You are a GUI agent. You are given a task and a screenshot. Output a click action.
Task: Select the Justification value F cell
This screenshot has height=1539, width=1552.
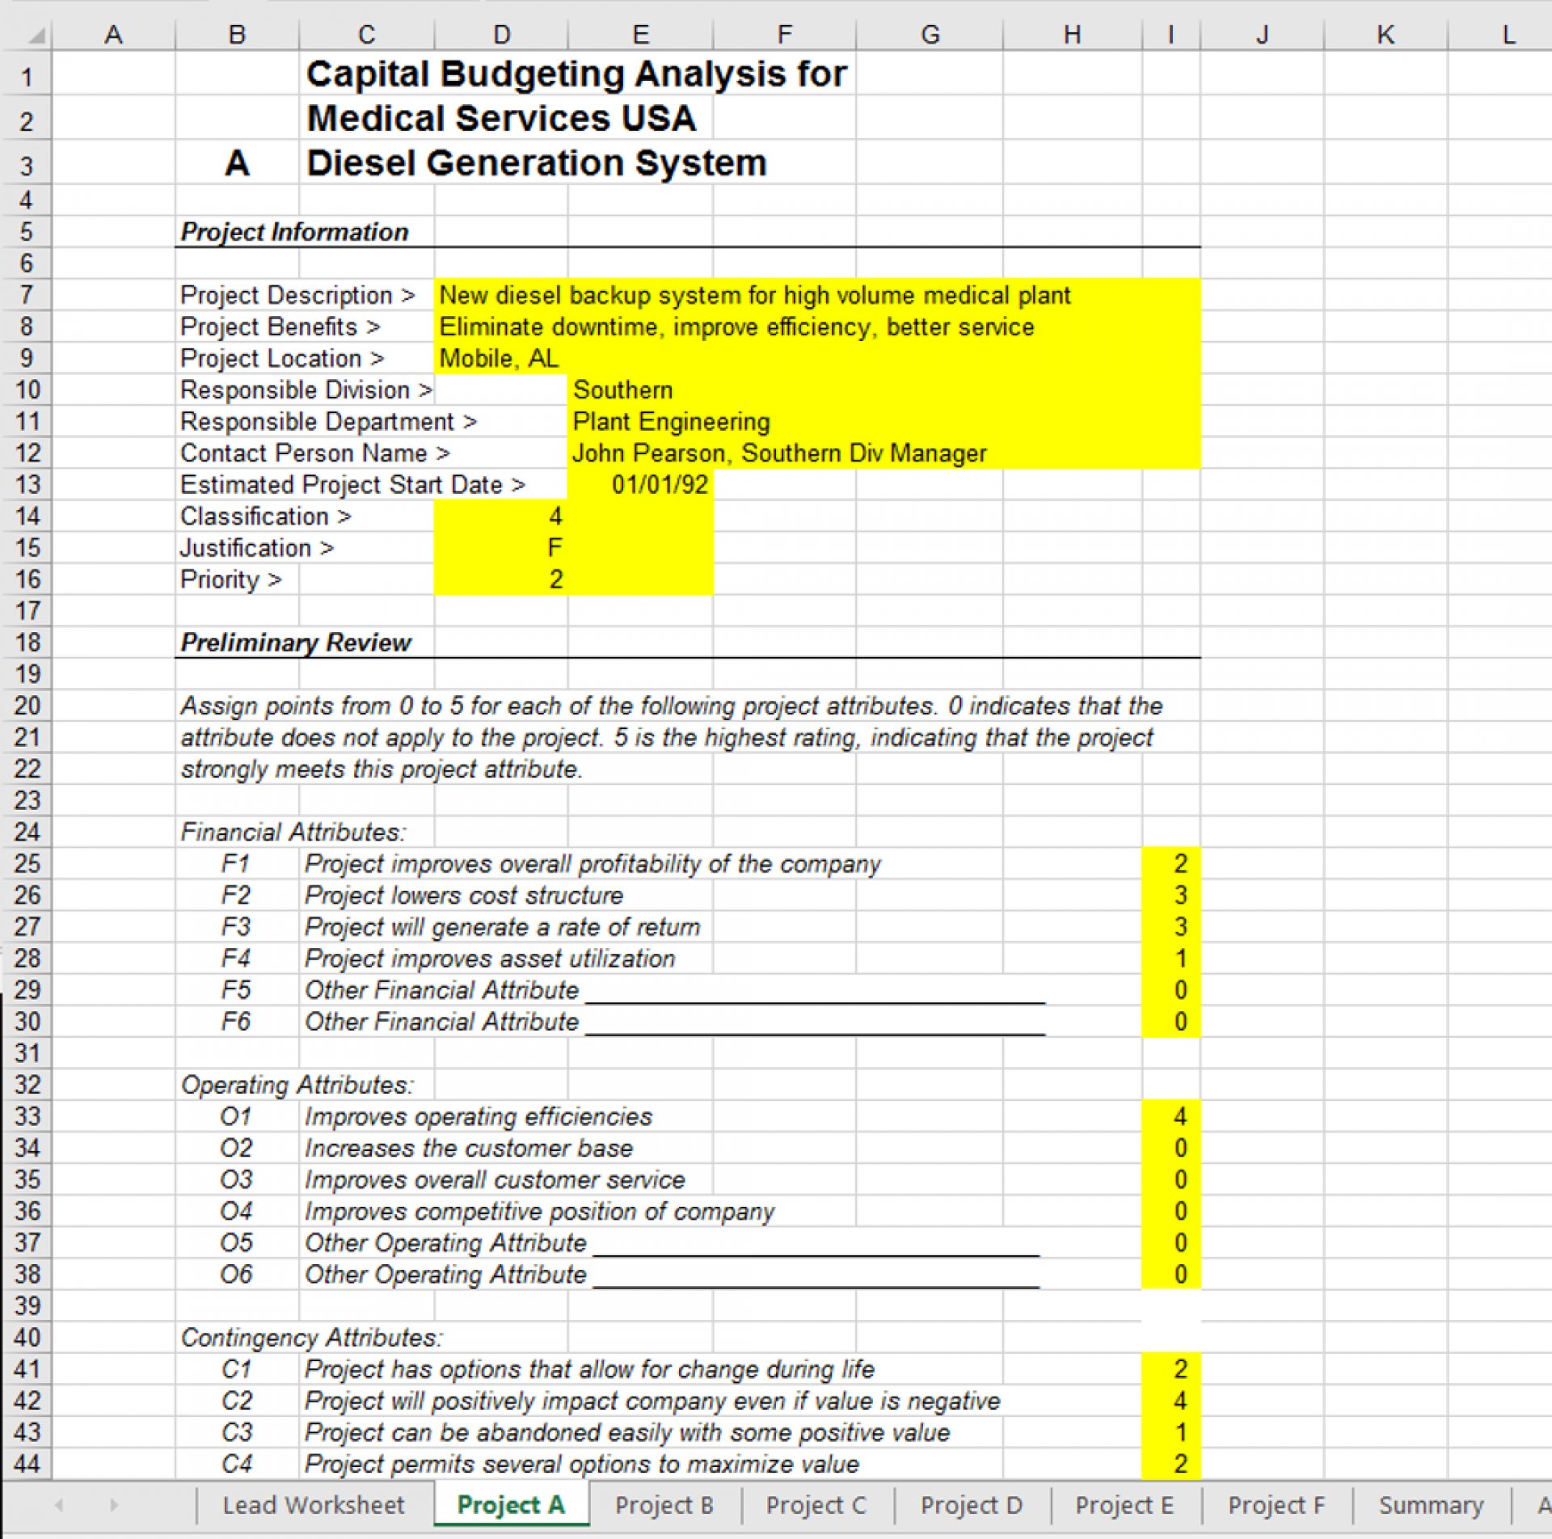[501, 548]
